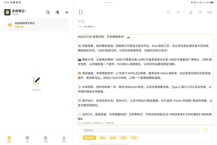Switch to the 笔记 bottom tab
The image size is (217, 145).
tap(9, 139)
